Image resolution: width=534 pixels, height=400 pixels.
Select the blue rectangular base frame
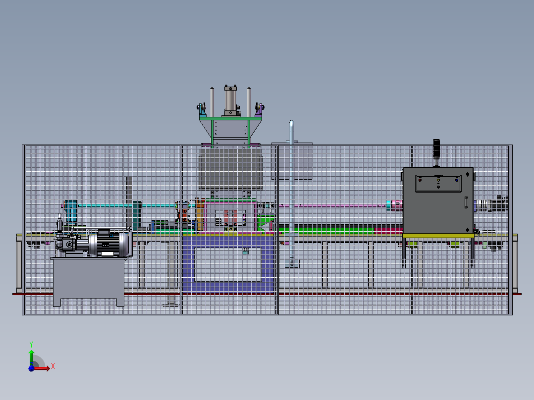(x=228, y=264)
